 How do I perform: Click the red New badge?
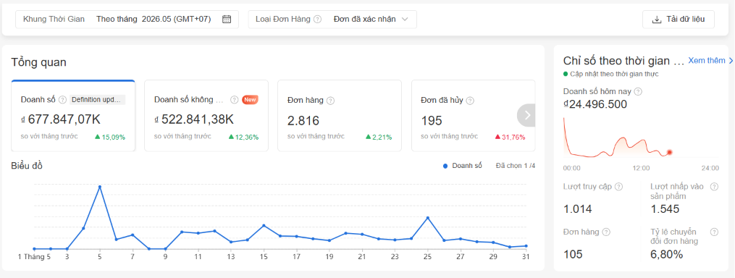point(250,99)
